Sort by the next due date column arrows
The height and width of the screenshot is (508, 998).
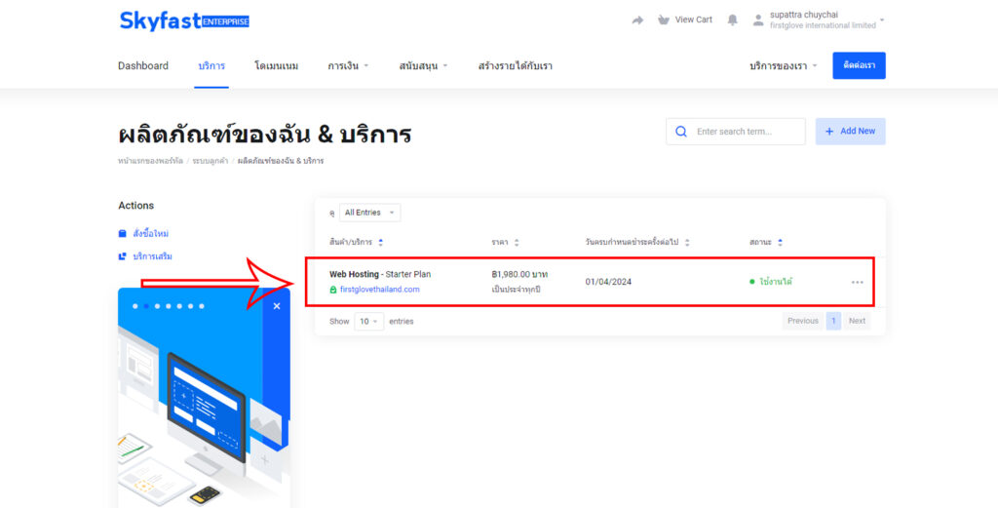[687, 243]
